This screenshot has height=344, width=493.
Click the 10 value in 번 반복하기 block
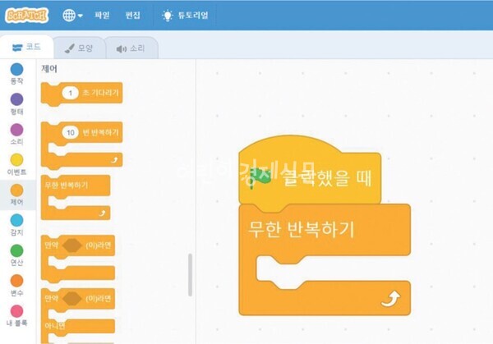click(70, 132)
